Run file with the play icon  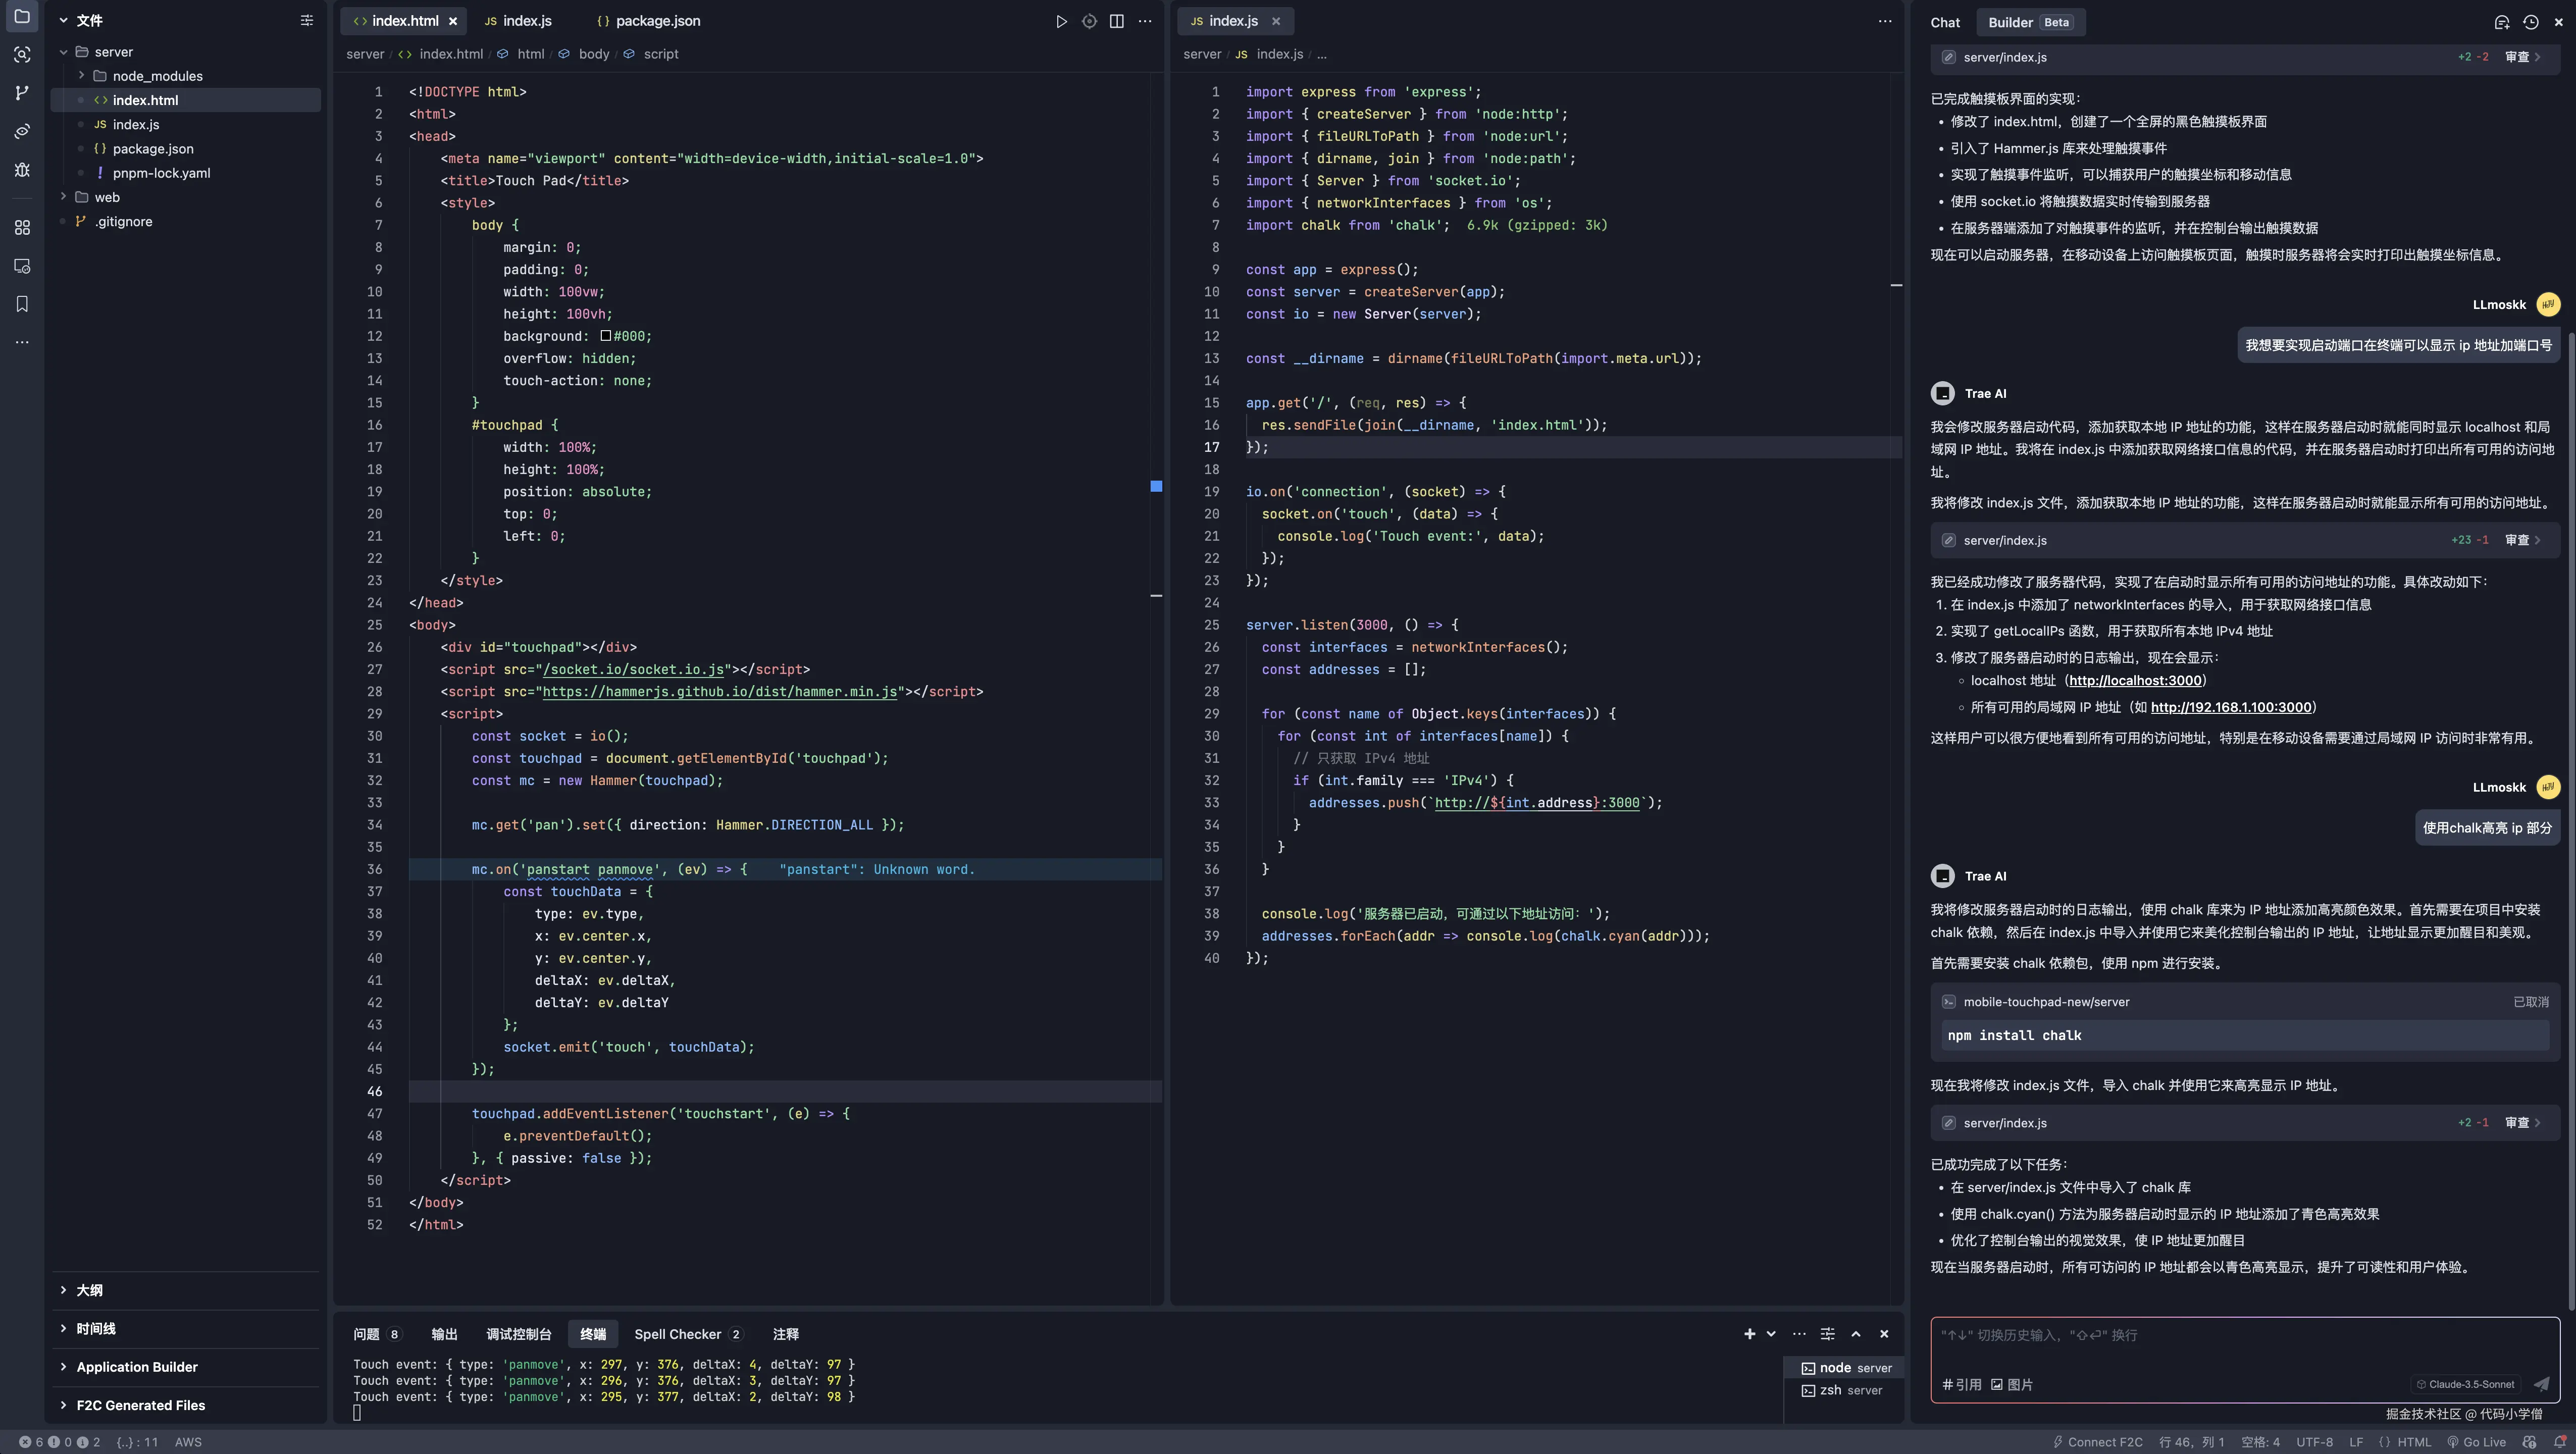point(1061,21)
